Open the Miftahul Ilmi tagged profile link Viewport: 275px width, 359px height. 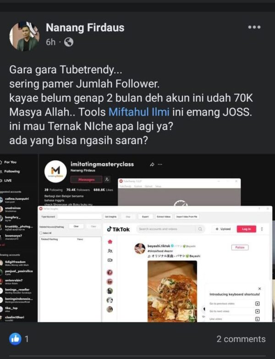[139, 112]
